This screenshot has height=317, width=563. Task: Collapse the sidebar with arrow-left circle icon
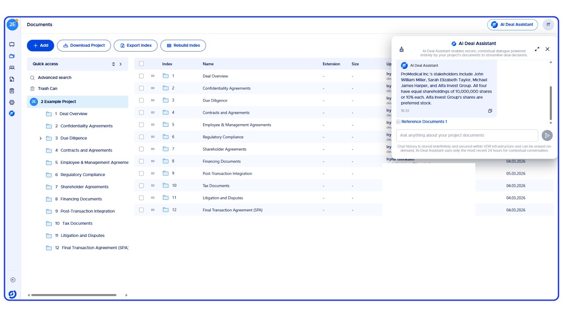point(13,280)
